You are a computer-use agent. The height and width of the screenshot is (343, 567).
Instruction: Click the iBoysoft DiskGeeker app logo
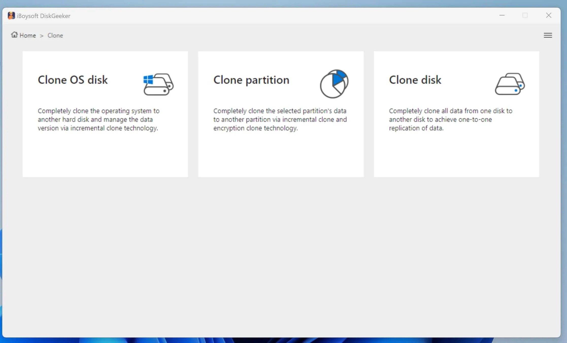click(11, 16)
